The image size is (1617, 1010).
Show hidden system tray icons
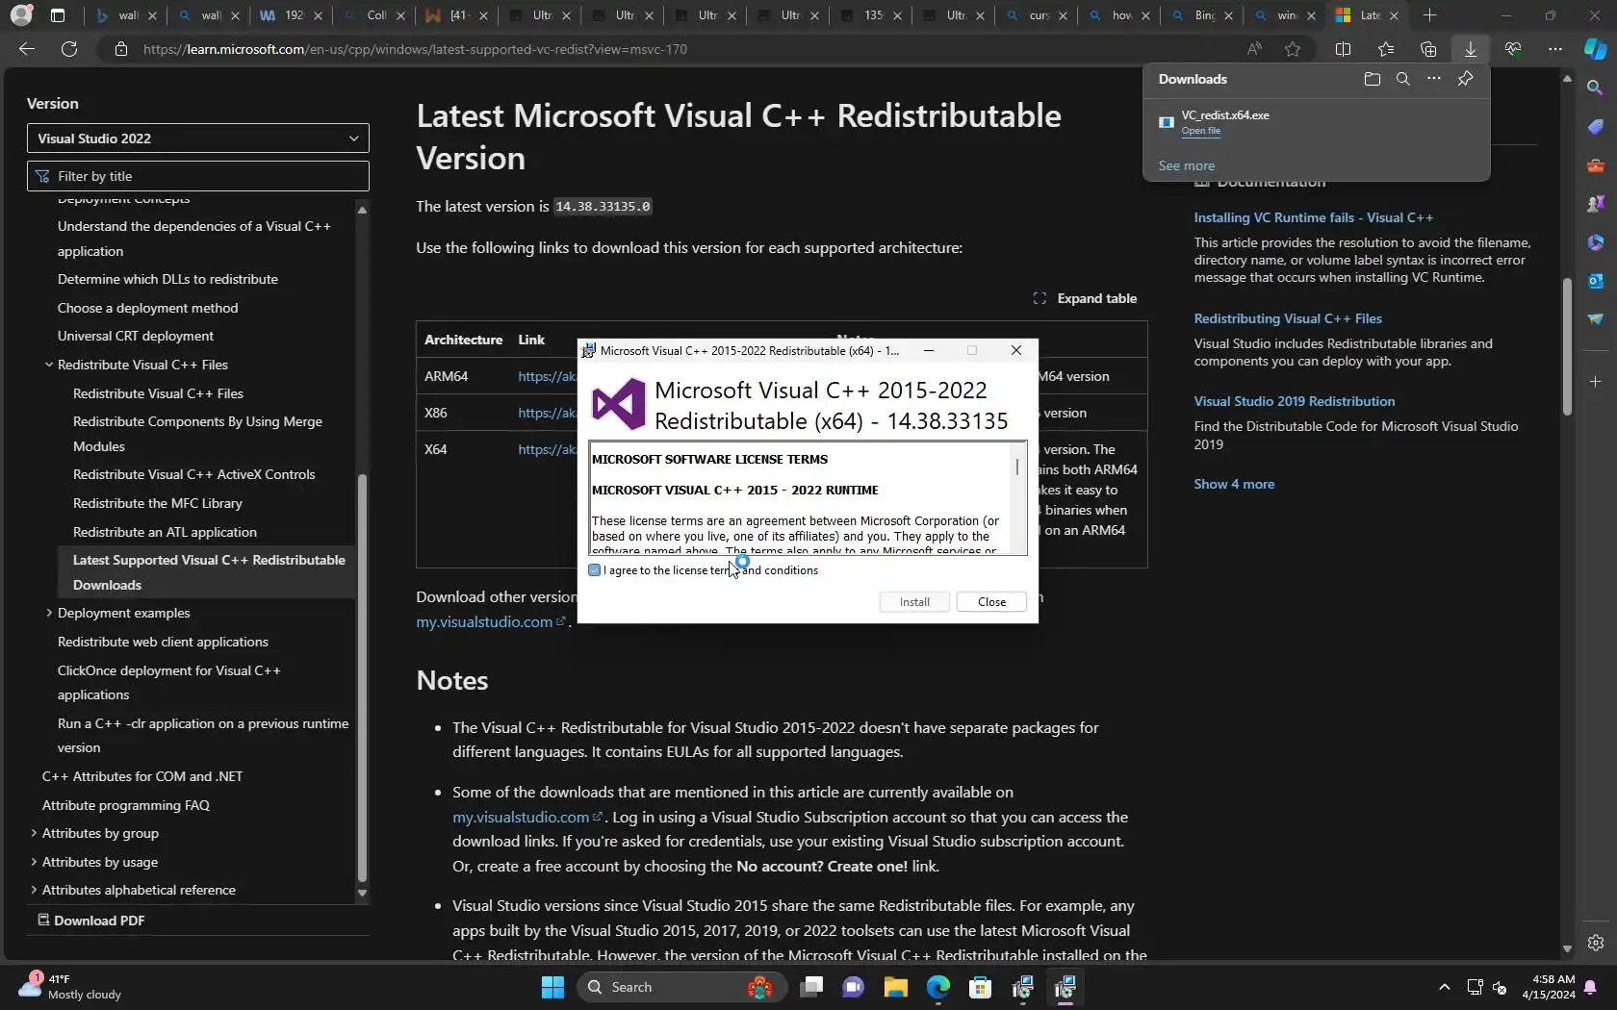coord(1444,987)
